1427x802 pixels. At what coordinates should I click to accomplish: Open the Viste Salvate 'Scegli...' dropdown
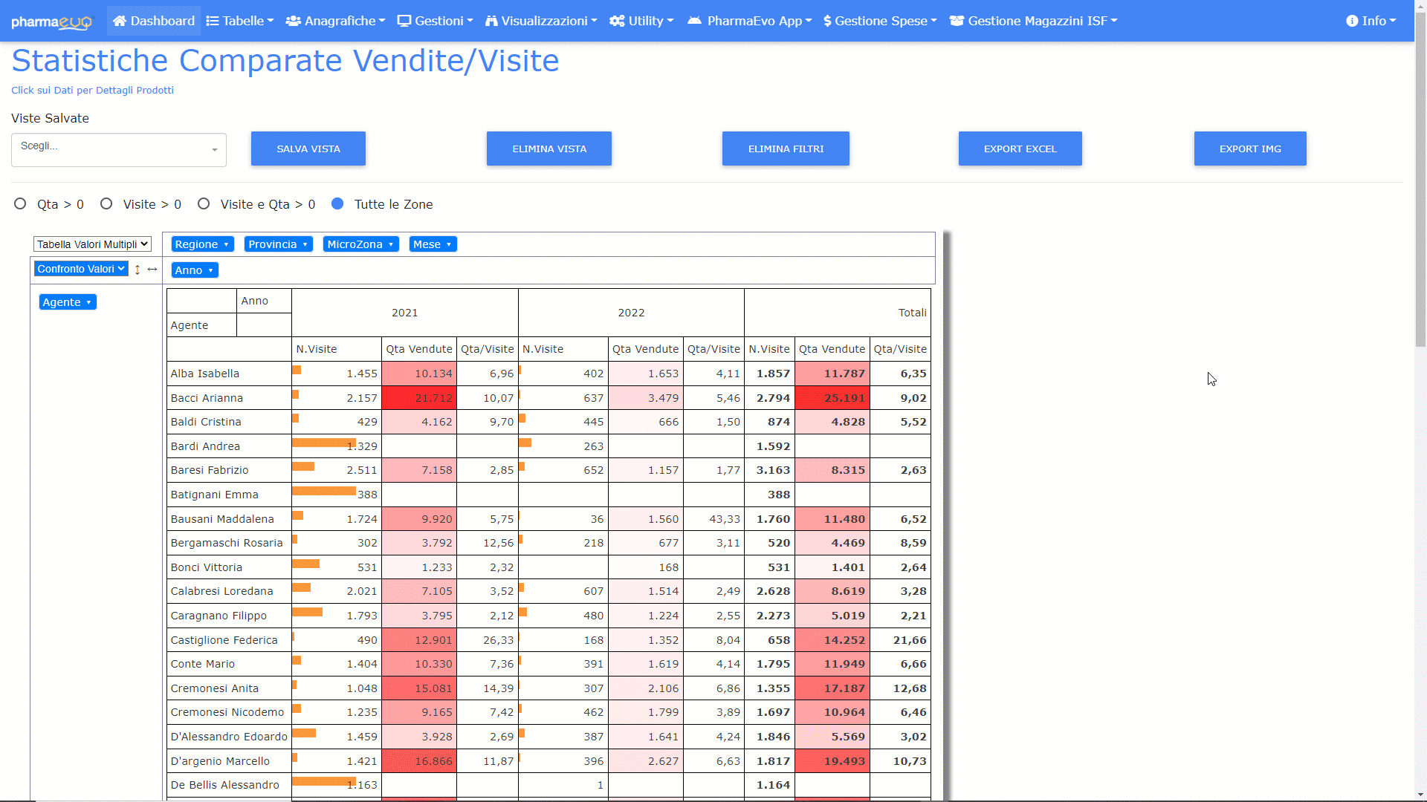coord(119,149)
